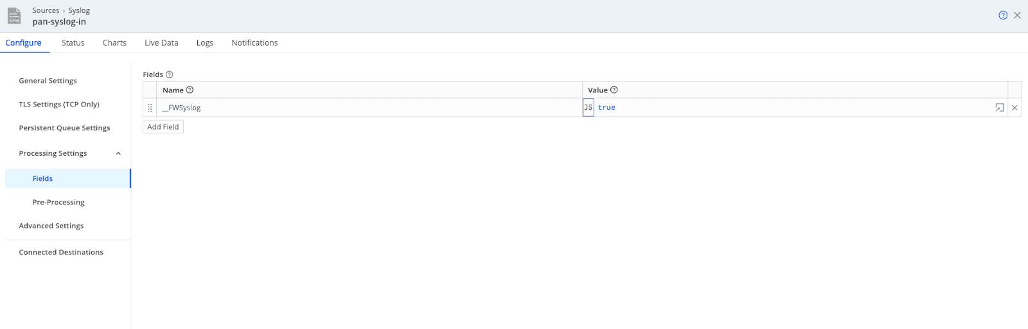Go to the Charts tab
The width and height of the screenshot is (1028, 329).
[114, 43]
